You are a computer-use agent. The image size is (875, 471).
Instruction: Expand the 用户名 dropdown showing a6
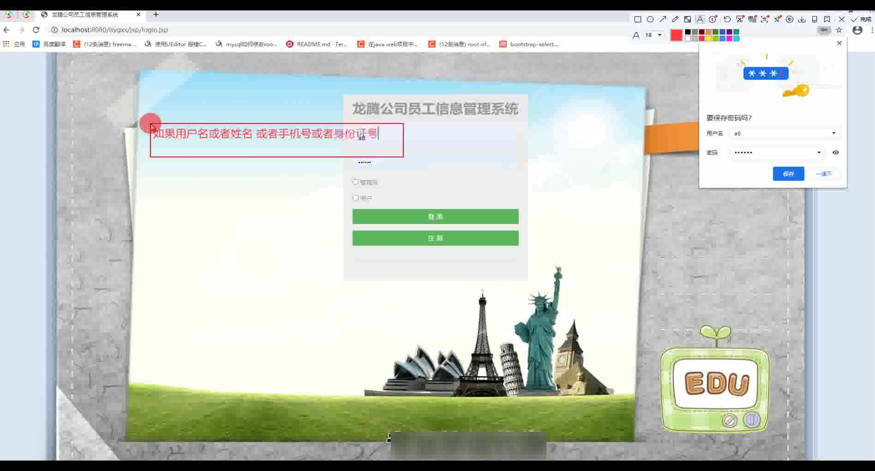785,133
